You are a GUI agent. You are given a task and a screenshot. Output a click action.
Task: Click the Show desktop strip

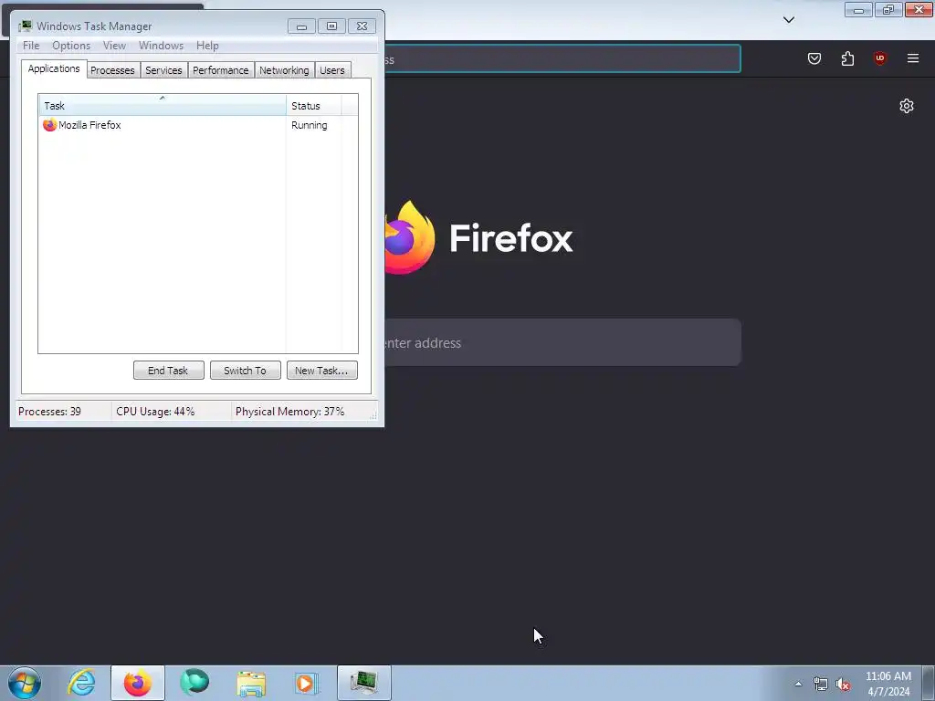[x=929, y=683]
